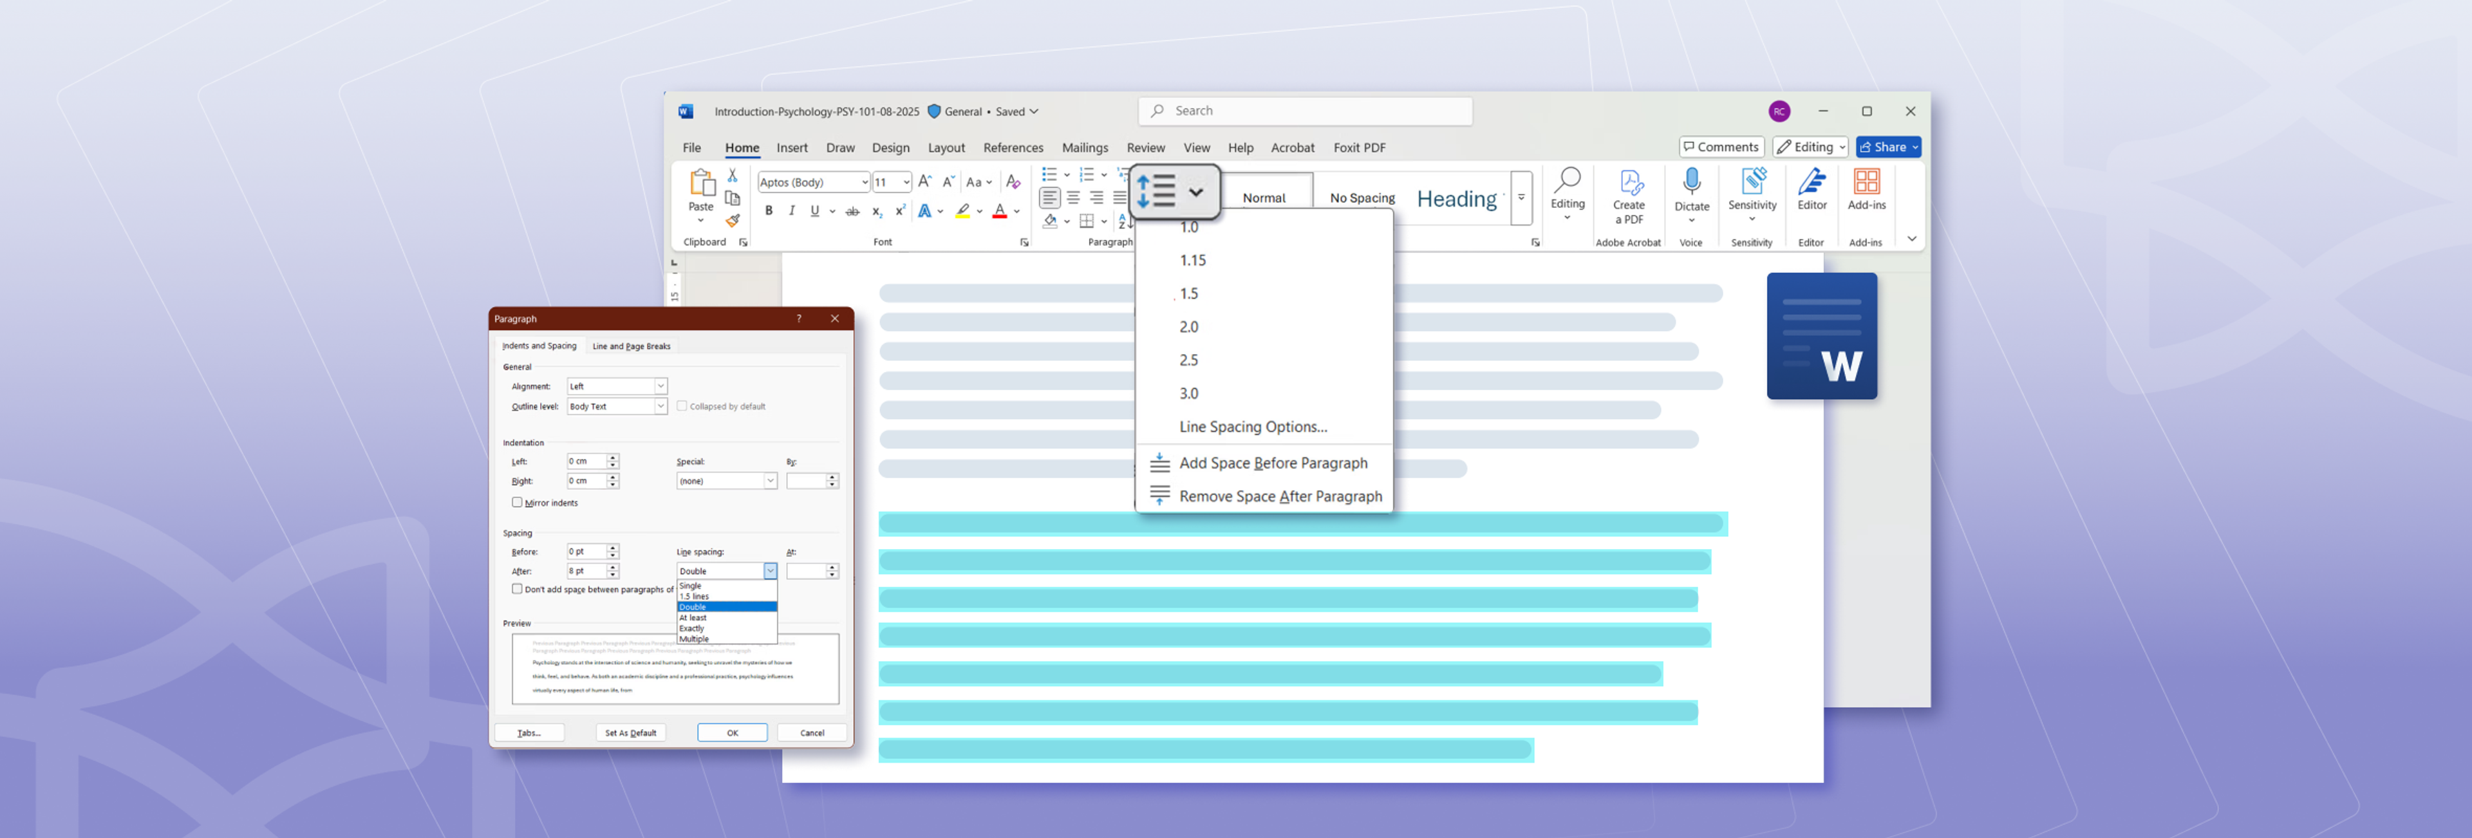
Task: Toggle the Collapsed by default checkbox
Action: click(681, 406)
